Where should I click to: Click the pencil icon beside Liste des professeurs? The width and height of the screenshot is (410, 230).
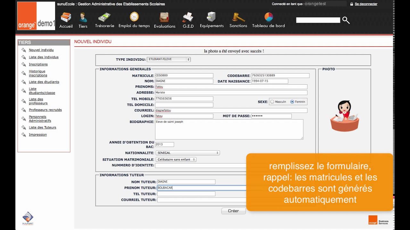pos(23,101)
